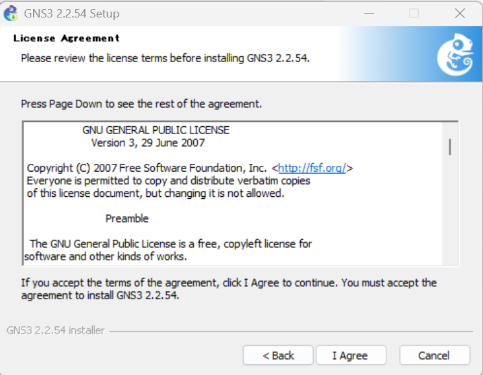The width and height of the screenshot is (483, 375).
Task: Cancel the GNS3 installation
Action: point(434,355)
